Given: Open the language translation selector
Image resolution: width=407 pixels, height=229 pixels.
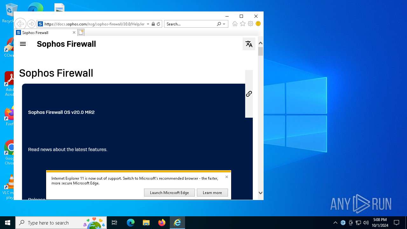Looking at the screenshot, I should pyautogui.click(x=249, y=44).
